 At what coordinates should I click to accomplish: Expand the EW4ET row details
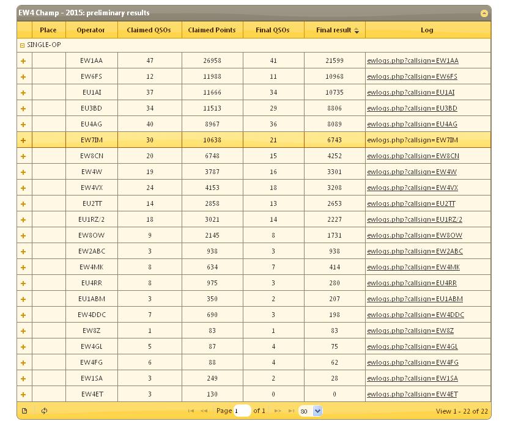coord(23,395)
